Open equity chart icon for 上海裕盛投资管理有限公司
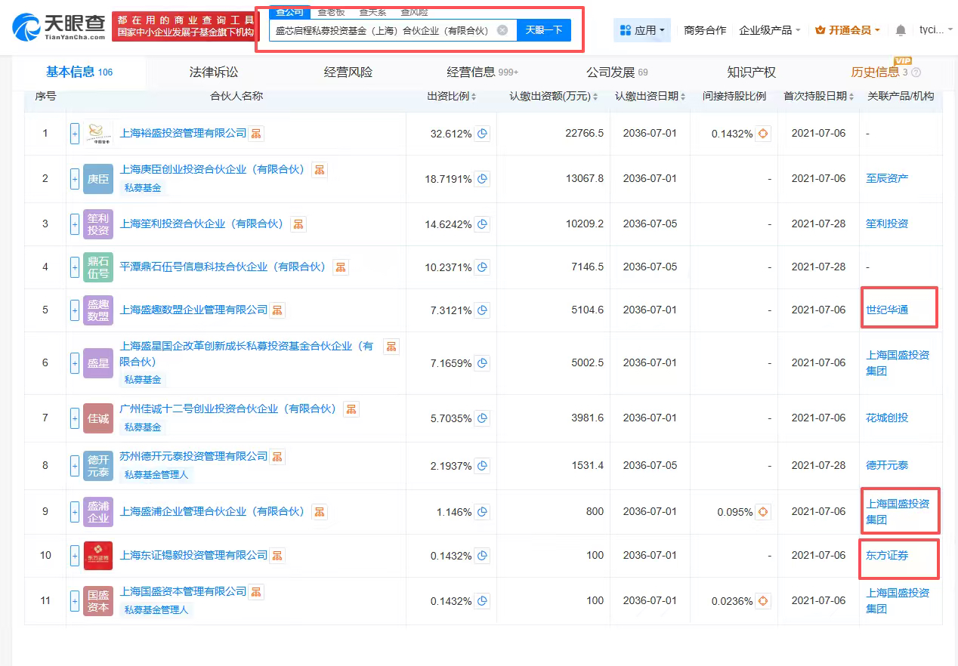 tap(257, 133)
